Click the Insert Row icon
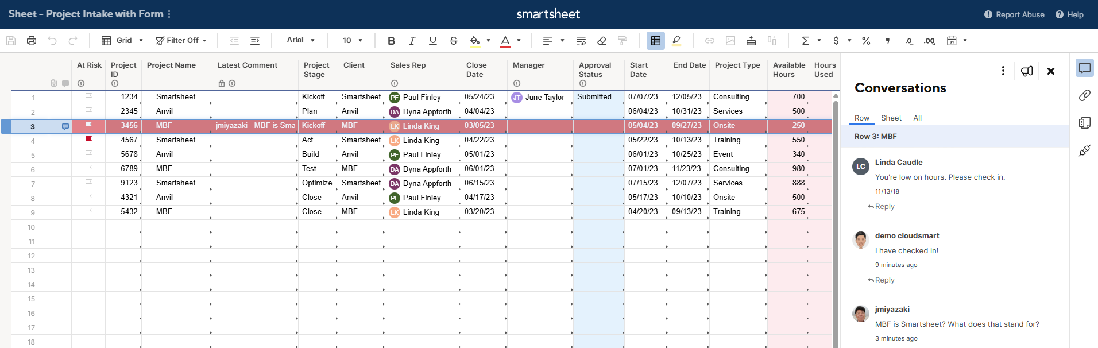This screenshot has width=1098, height=348. tap(751, 41)
